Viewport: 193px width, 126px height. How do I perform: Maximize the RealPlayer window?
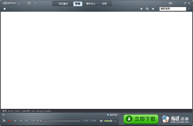(x=185, y=3)
